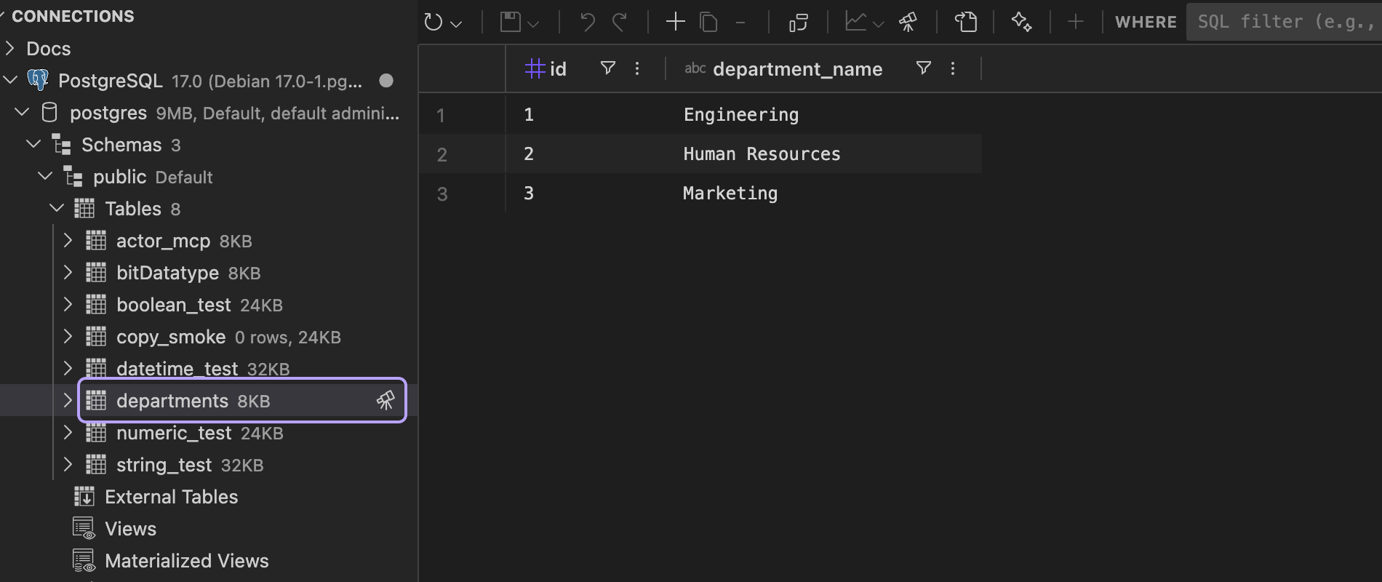Image resolution: width=1382 pixels, height=582 pixels.
Task: Collapse the PostgreSQL connection node
Action: (10, 80)
